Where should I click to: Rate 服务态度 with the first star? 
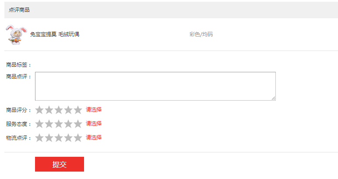click(x=39, y=124)
